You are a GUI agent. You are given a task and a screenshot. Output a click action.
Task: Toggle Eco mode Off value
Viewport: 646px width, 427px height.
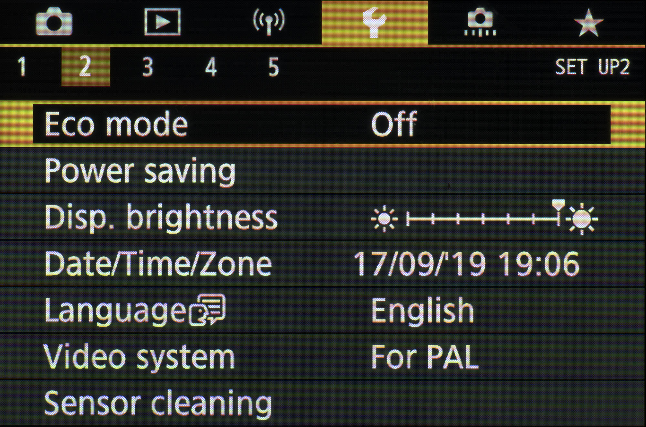[x=394, y=124]
